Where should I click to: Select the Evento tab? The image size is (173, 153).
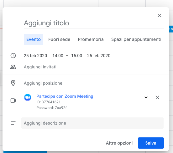click(34, 39)
